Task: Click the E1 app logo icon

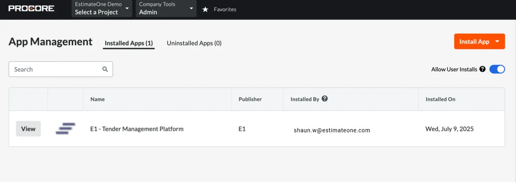Action: [65, 129]
